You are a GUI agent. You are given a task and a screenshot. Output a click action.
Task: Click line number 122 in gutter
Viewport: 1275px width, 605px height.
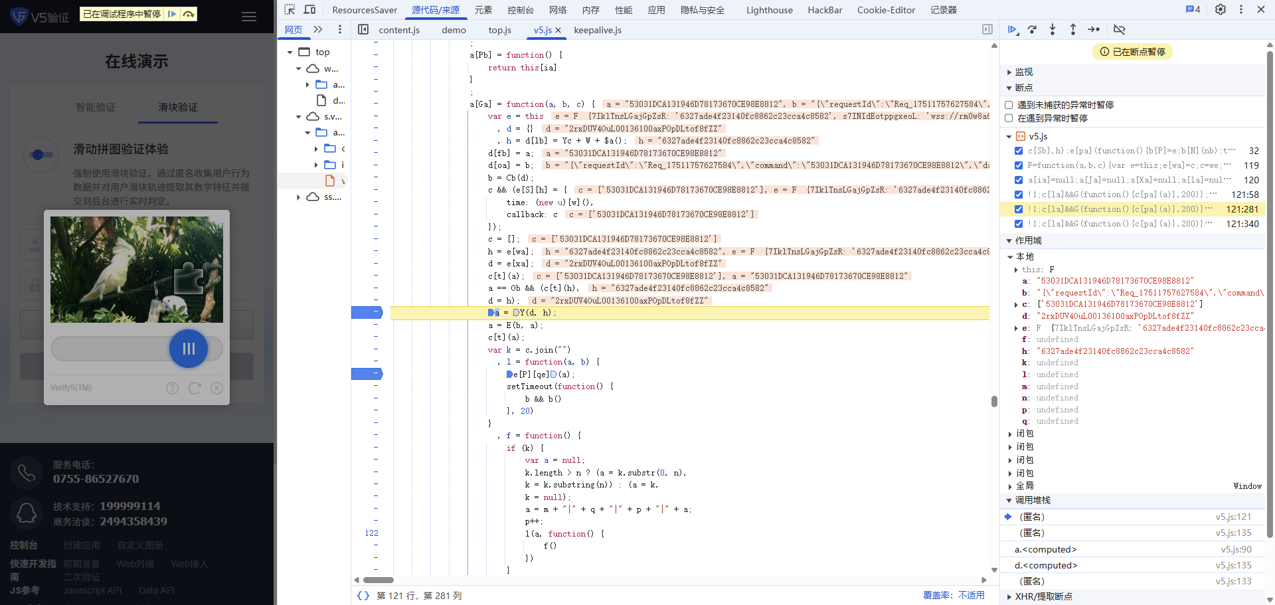(x=371, y=533)
